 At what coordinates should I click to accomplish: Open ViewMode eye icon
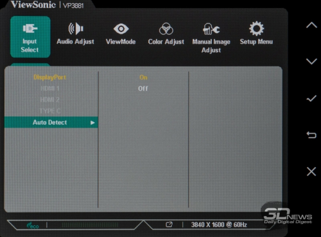pyautogui.click(x=121, y=29)
